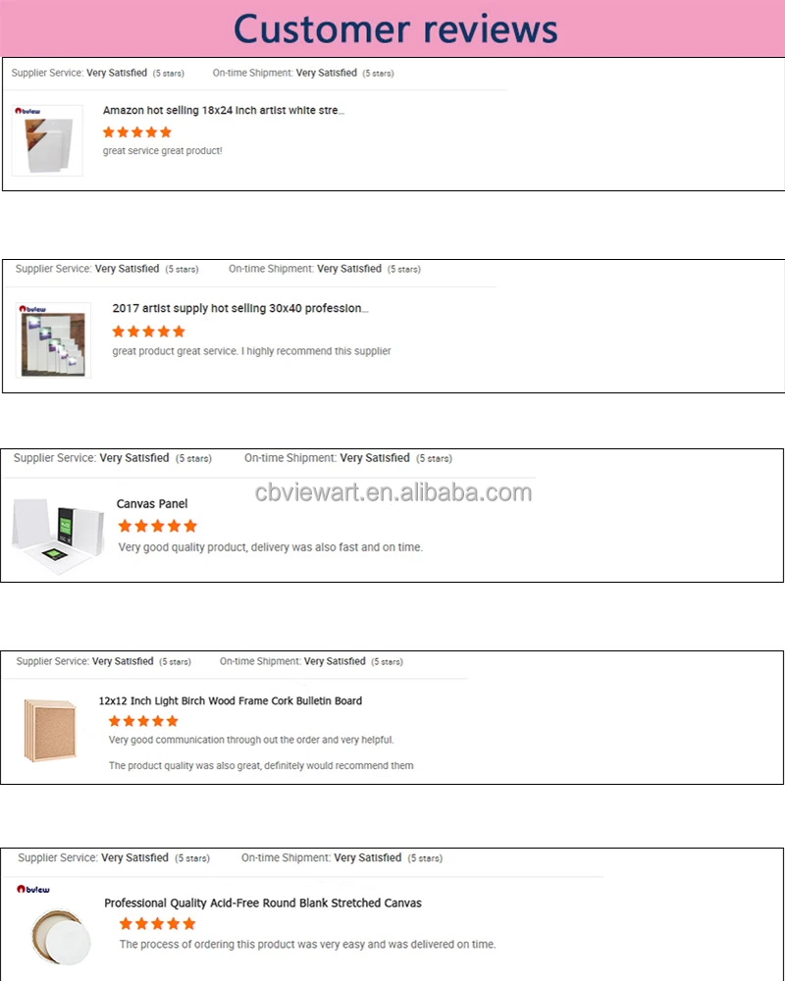Screen dimensions: 785x981
Task: Open 12x12 Inch Light Birch Wood title
Action: (x=231, y=701)
